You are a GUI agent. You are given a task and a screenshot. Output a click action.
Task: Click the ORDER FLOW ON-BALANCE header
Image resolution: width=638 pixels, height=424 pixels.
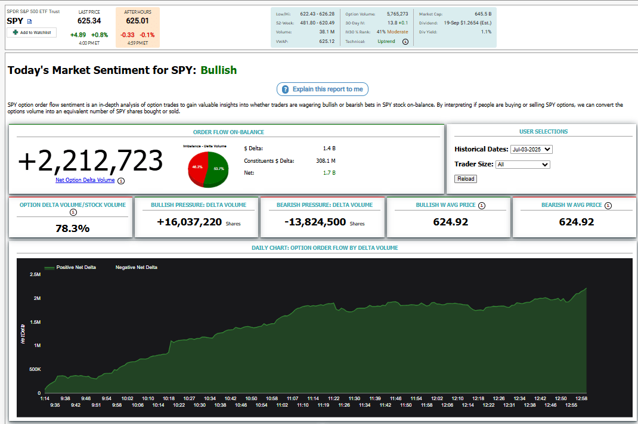(x=229, y=132)
